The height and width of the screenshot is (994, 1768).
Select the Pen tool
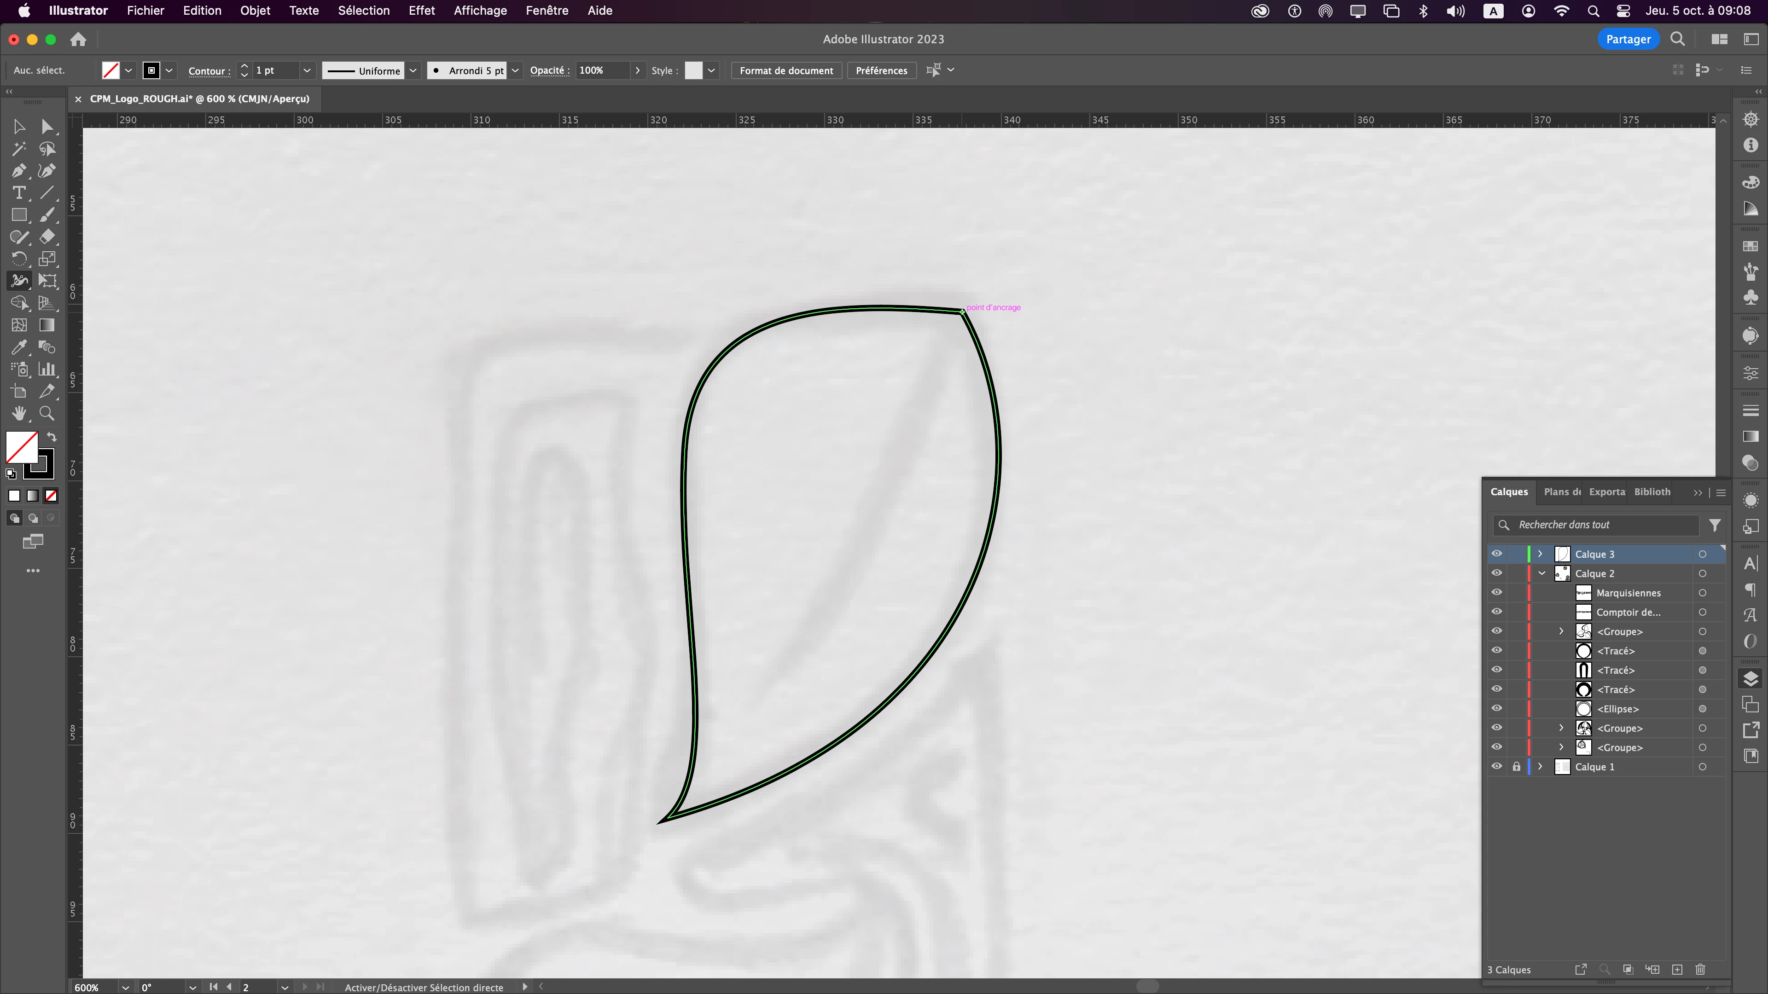pyautogui.click(x=18, y=171)
